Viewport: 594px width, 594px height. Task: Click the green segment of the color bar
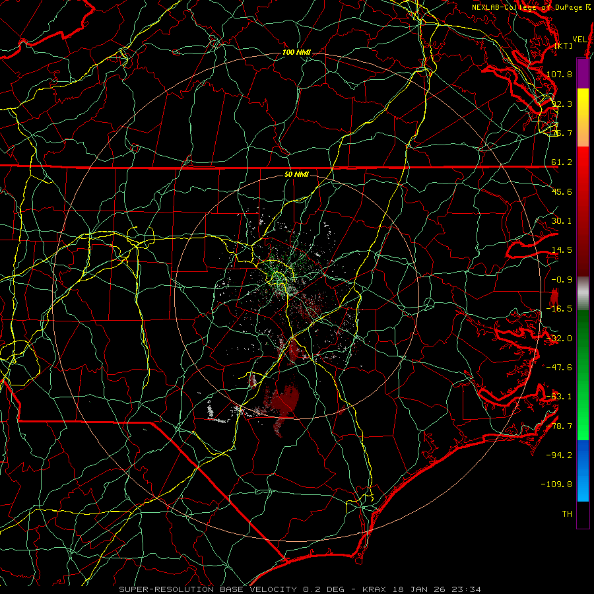coord(583,375)
